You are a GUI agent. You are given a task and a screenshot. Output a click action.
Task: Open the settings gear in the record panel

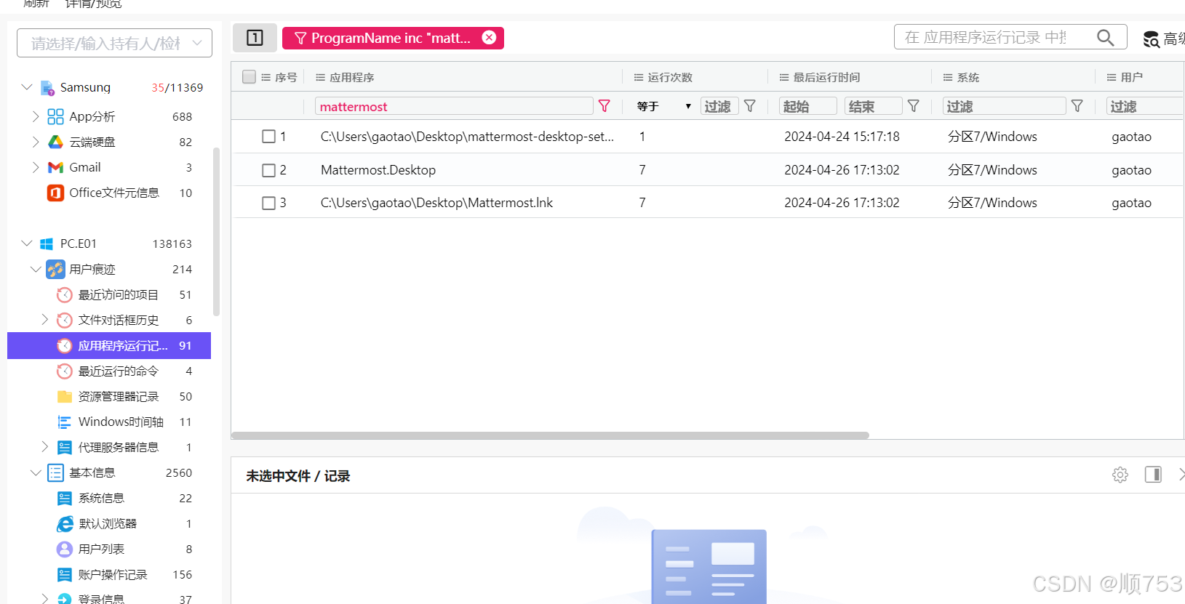pos(1120,475)
